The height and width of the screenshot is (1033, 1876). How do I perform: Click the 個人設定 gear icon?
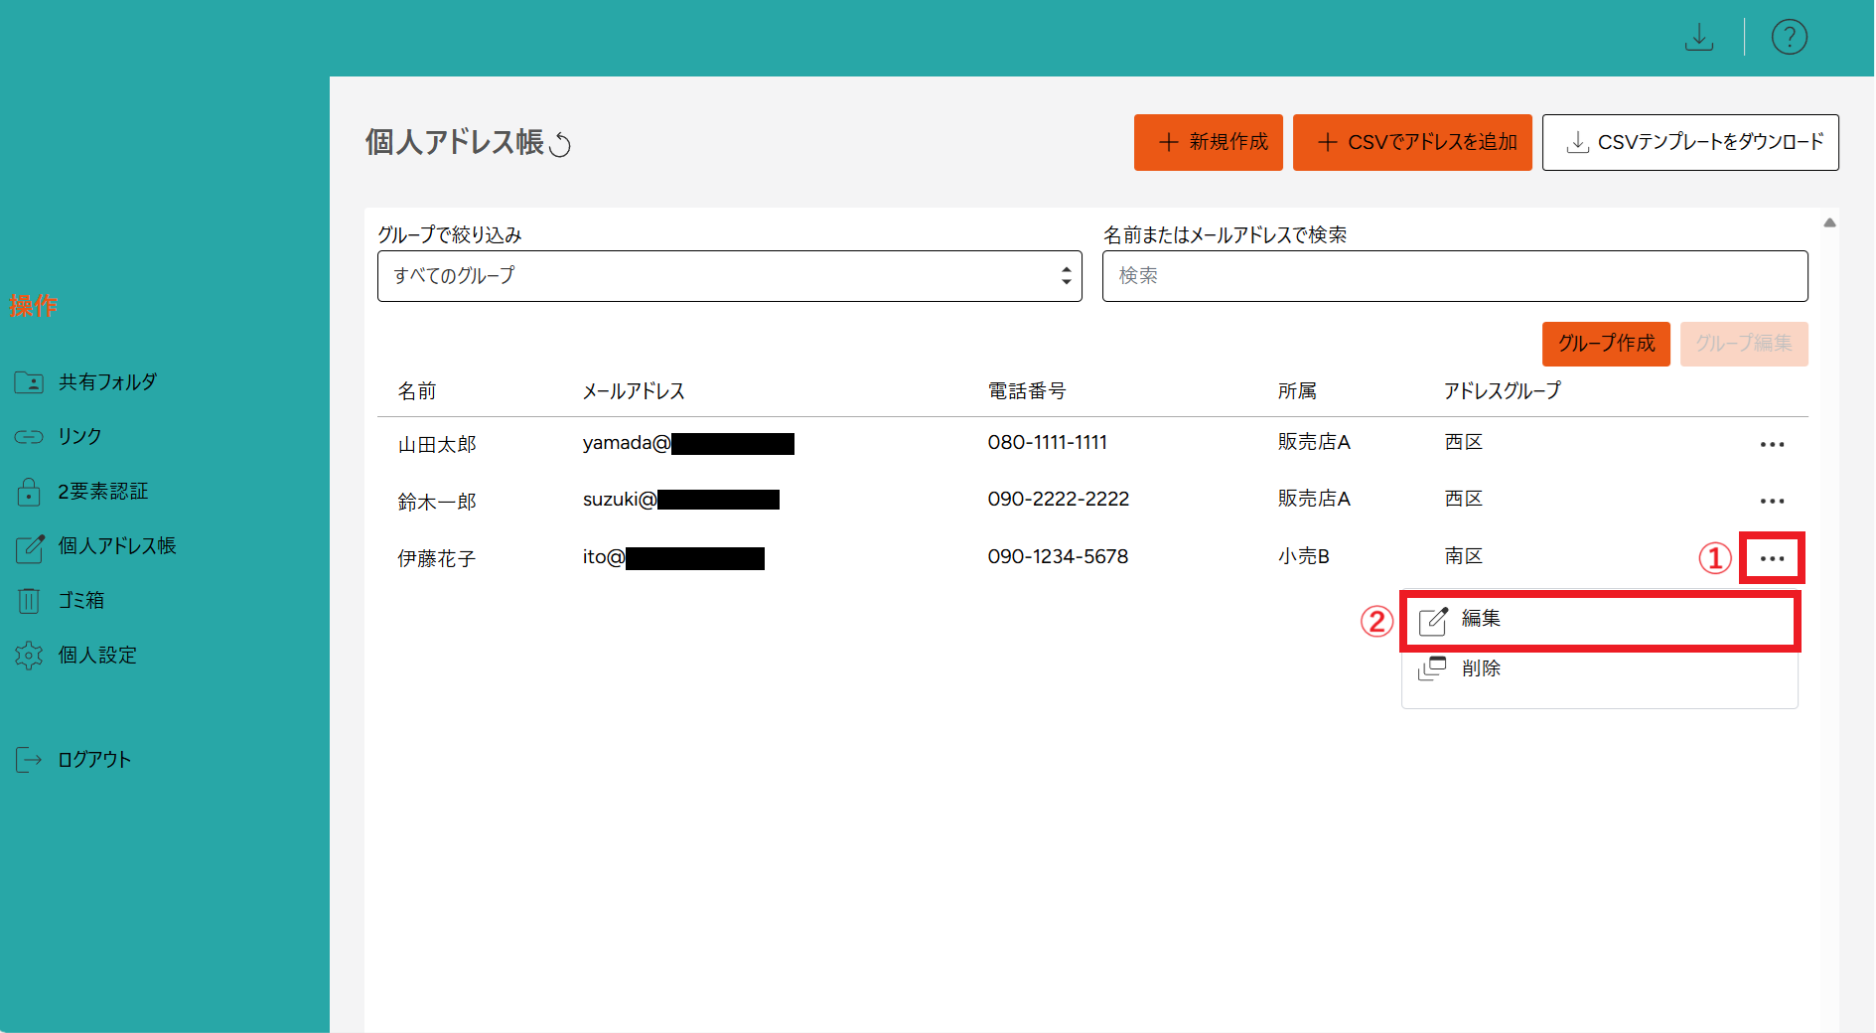[x=29, y=656]
